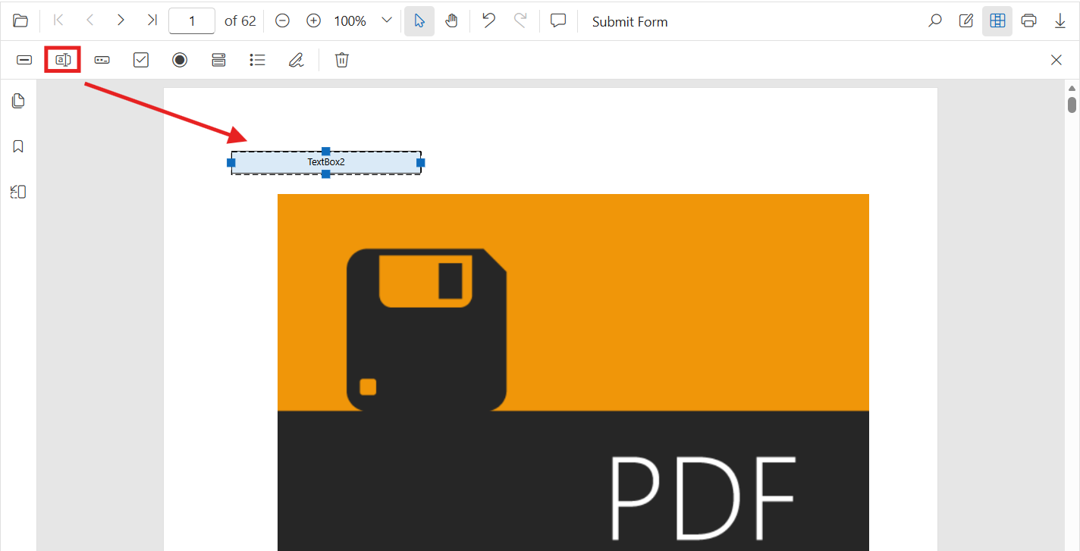Click the vertical scrollbar thumb
The height and width of the screenshot is (551, 1080).
[1072, 105]
